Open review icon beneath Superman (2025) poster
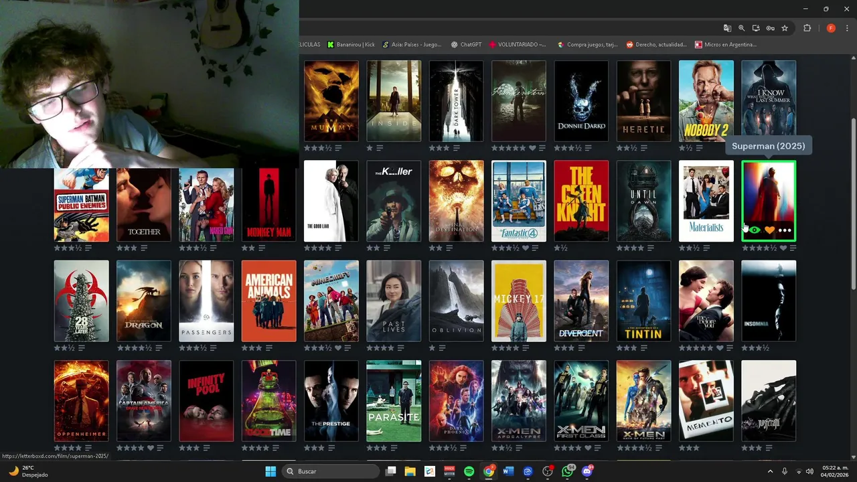The width and height of the screenshot is (857, 482). coord(793,248)
